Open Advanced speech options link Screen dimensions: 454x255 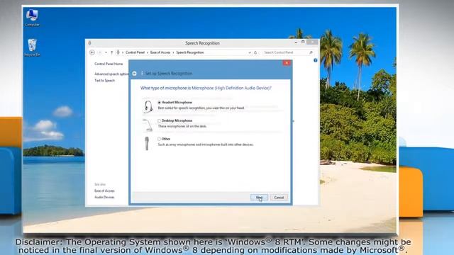tap(111, 74)
